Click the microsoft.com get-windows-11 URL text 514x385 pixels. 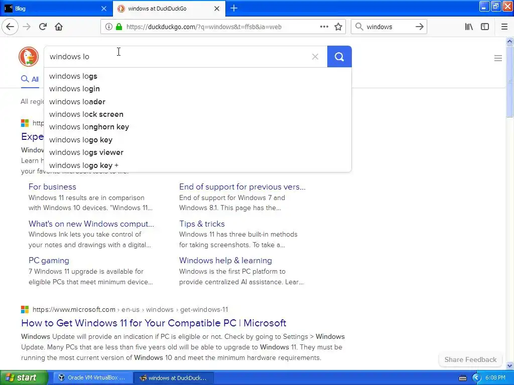[x=130, y=309]
